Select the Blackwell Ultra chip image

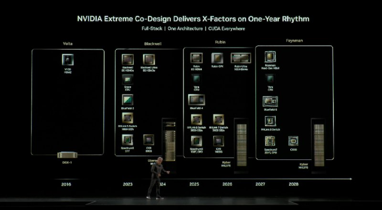[x=149, y=60]
